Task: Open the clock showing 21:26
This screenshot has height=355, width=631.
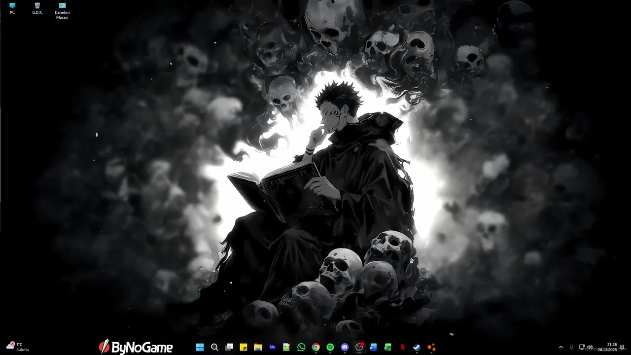Action: [x=608, y=347]
